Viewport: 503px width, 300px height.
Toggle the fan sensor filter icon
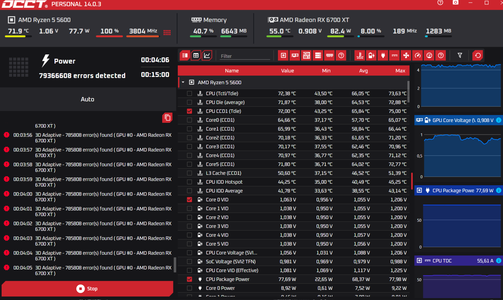coord(406,56)
